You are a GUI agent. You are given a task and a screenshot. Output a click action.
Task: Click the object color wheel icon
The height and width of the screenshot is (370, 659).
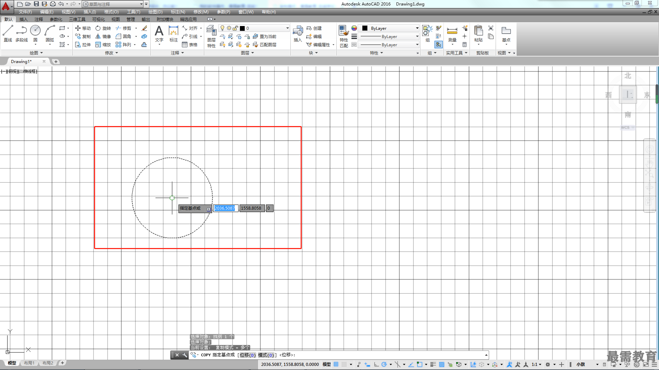(x=354, y=28)
